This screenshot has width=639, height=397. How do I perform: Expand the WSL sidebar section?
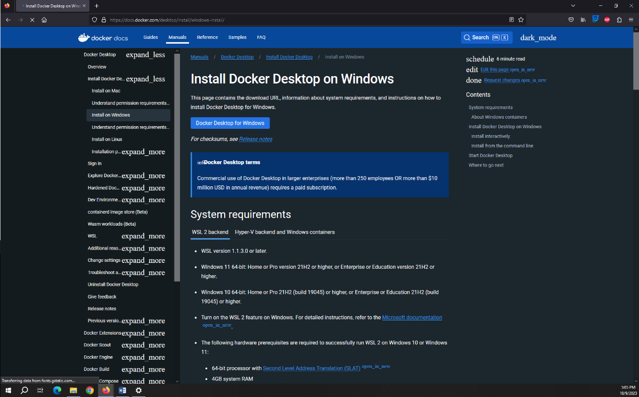pos(143,236)
